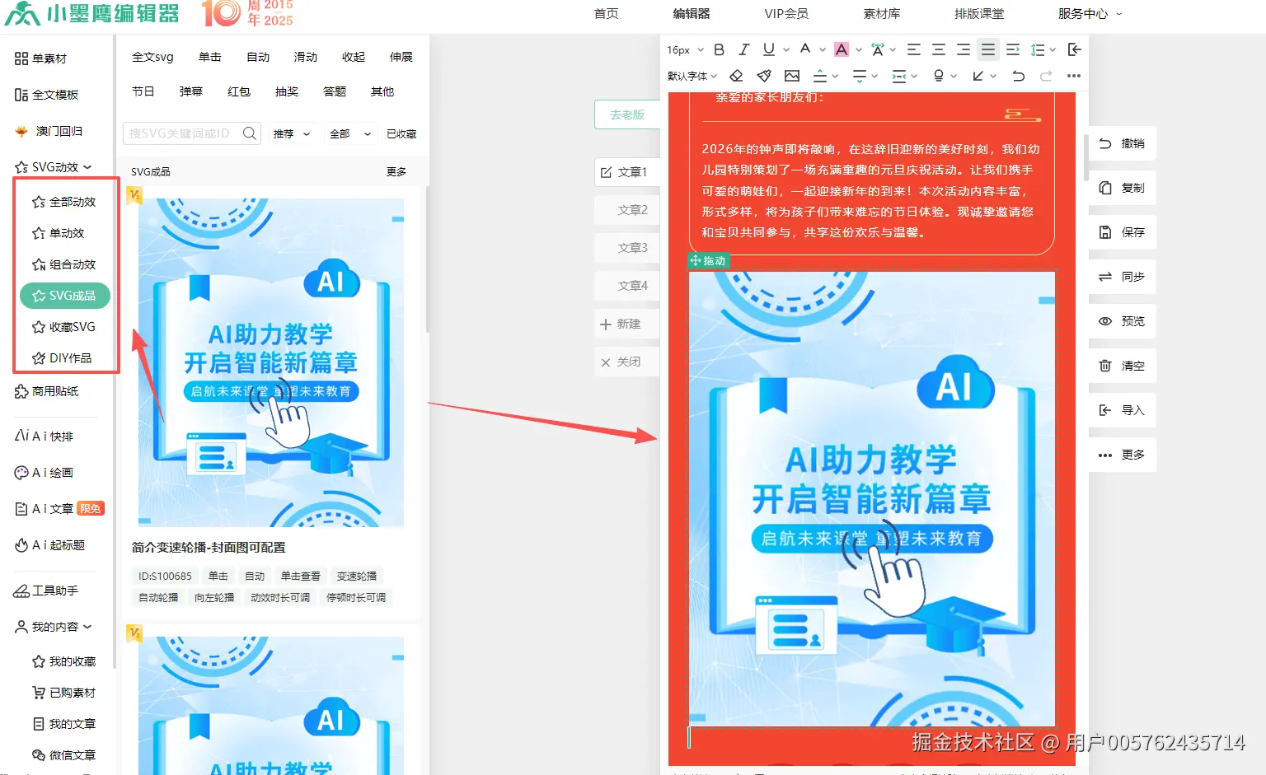Open the 推荐 sort dropdown

coord(292,133)
